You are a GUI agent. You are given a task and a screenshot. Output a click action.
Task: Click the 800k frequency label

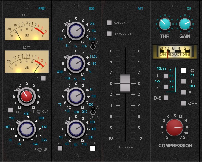coord(60,72)
